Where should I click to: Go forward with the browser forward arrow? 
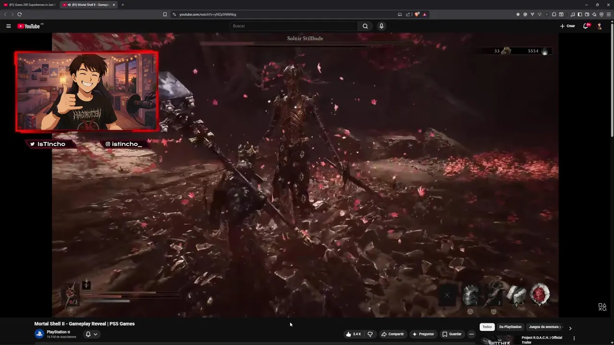point(12,14)
